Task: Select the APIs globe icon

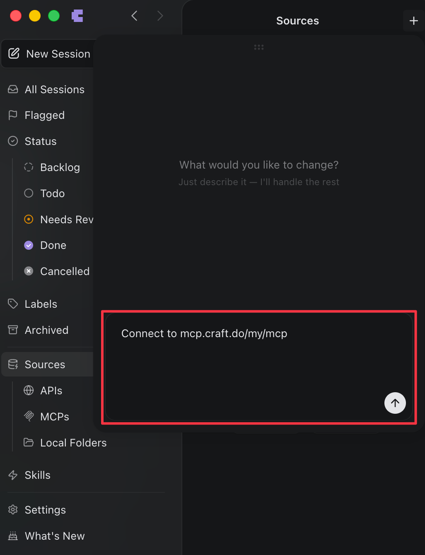Action: click(x=28, y=390)
